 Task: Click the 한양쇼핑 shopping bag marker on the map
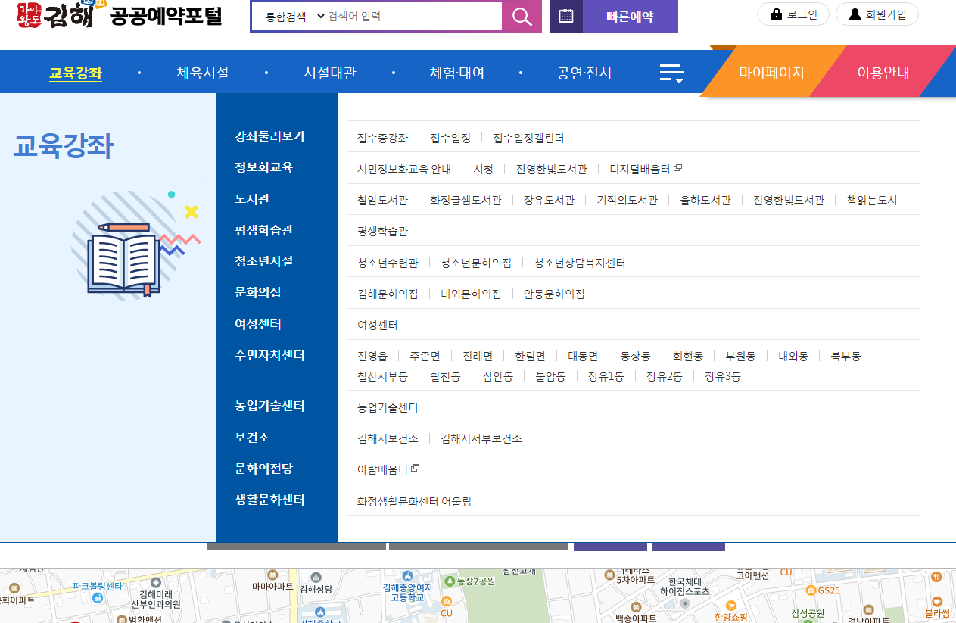[732, 606]
